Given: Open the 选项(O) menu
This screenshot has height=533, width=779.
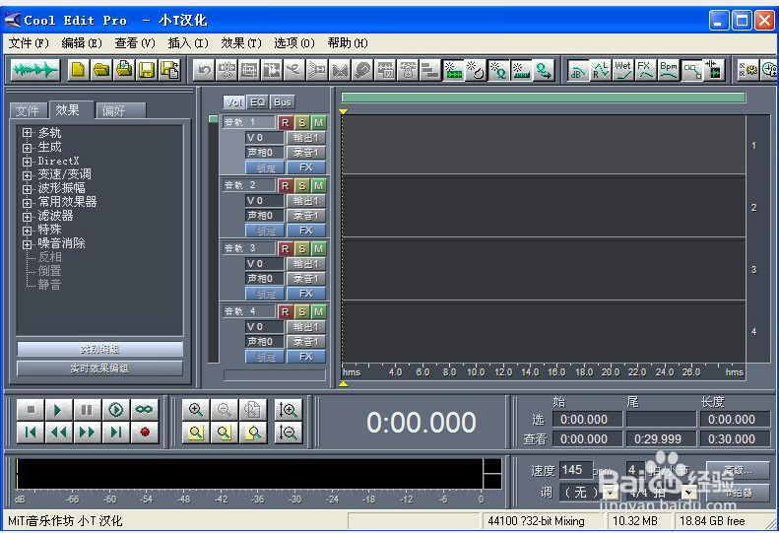Looking at the screenshot, I should coord(294,43).
